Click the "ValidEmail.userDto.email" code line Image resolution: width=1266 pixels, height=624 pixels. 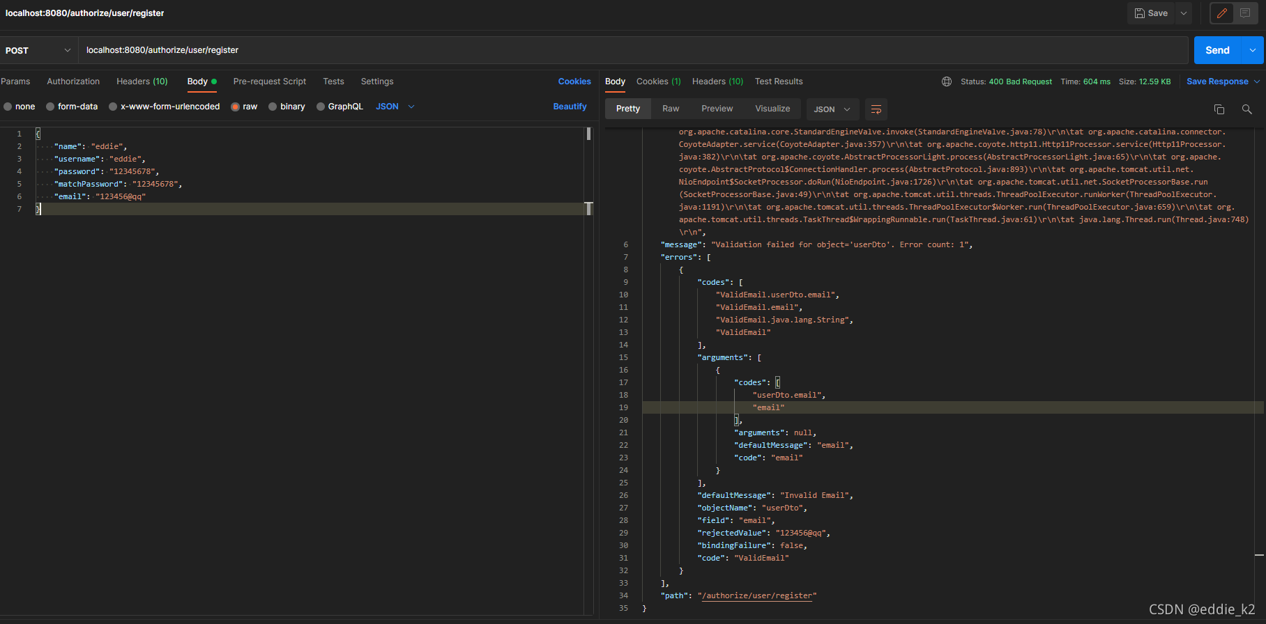(777, 295)
